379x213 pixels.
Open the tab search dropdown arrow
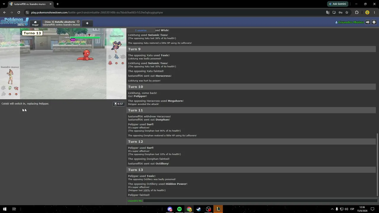point(4,4)
